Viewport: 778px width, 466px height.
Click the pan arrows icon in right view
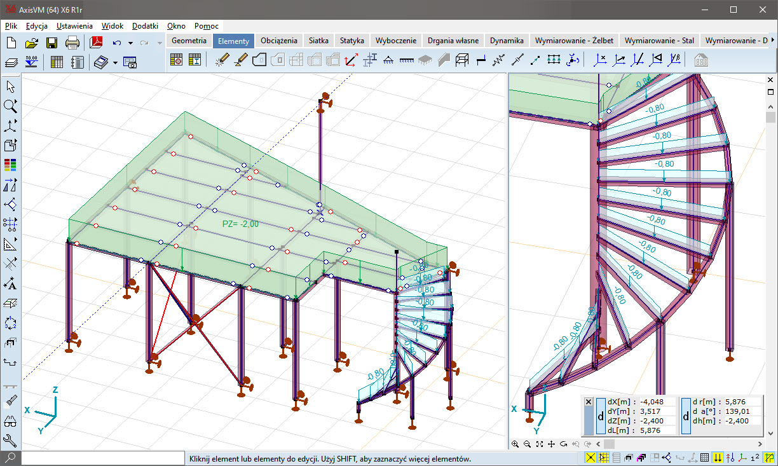(551, 444)
